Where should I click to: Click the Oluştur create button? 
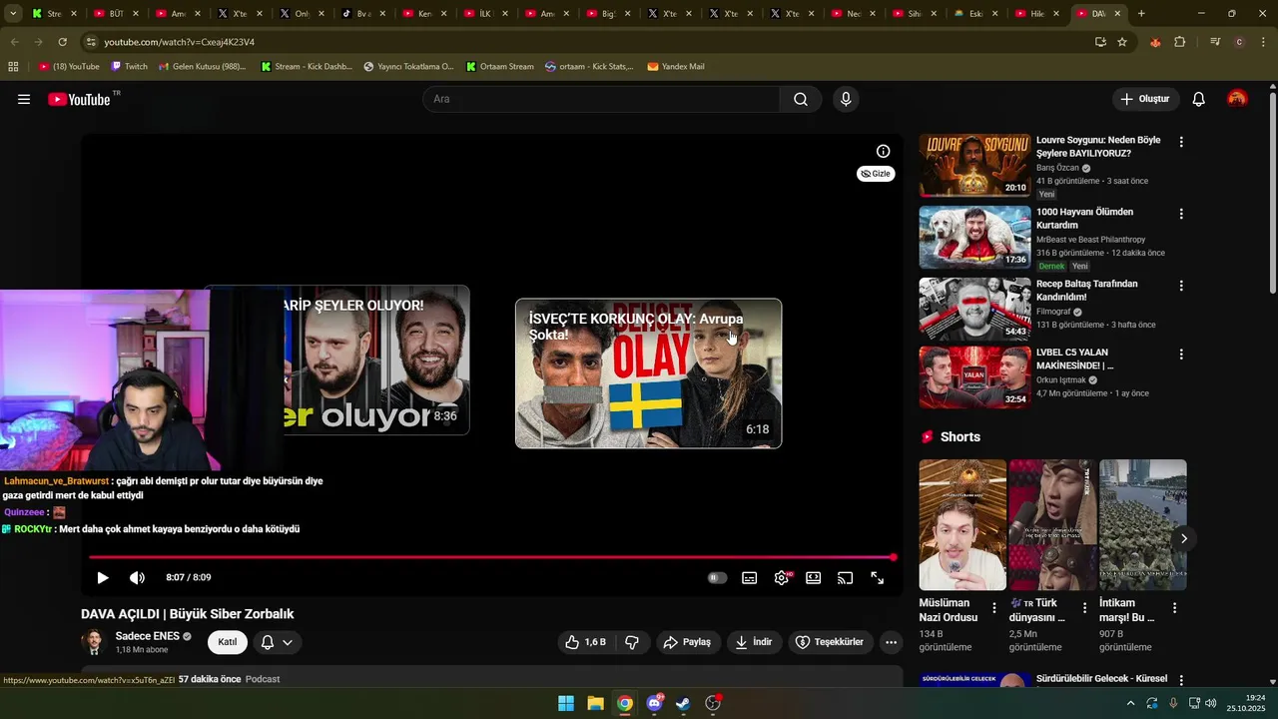click(x=1145, y=99)
